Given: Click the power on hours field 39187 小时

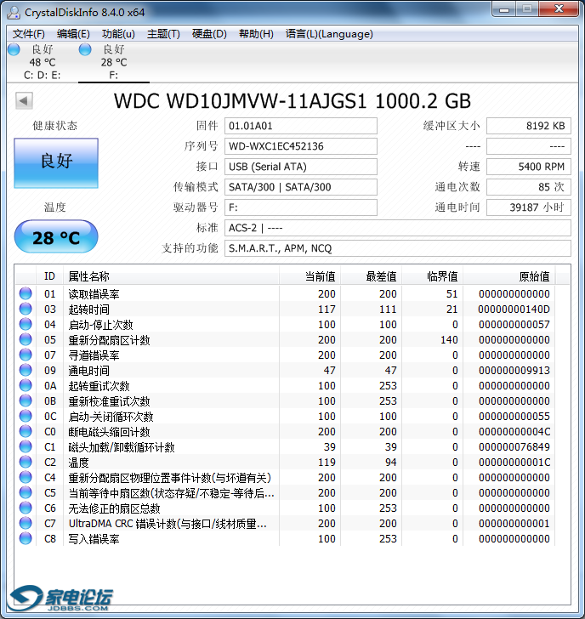Looking at the screenshot, I should 529,207.
